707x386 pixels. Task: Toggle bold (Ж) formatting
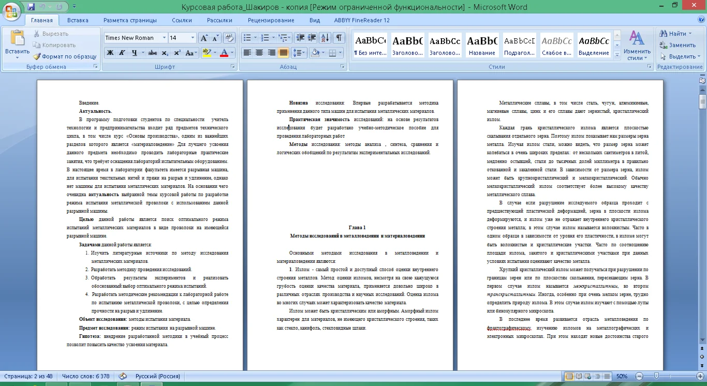coord(110,53)
